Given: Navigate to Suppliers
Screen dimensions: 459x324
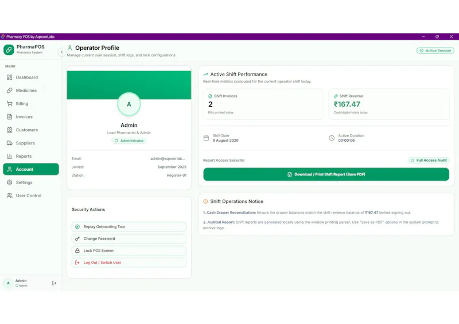Looking at the screenshot, I should (31, 143).
